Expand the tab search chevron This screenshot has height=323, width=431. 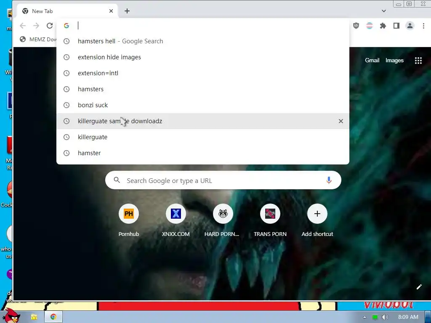(x=384, y=11)
